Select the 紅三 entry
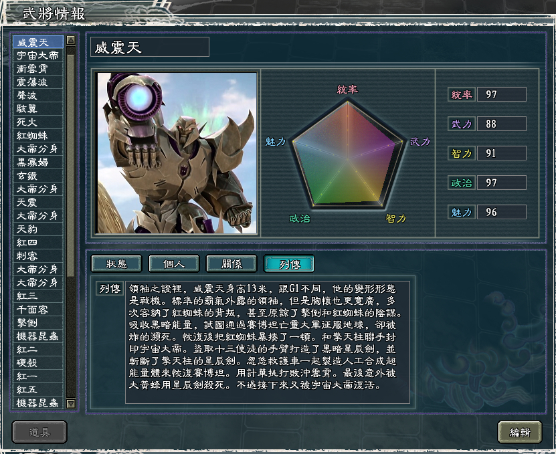The height and width of the screenshot is (454, 556). click(x=38, y=296)
